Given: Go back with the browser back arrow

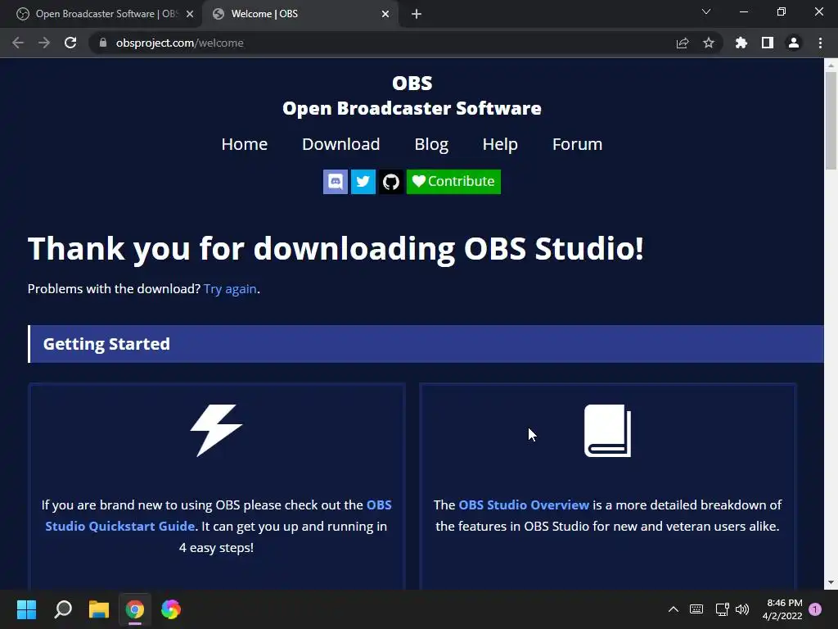Looking at the screenshot, I should tap(18, 43).
